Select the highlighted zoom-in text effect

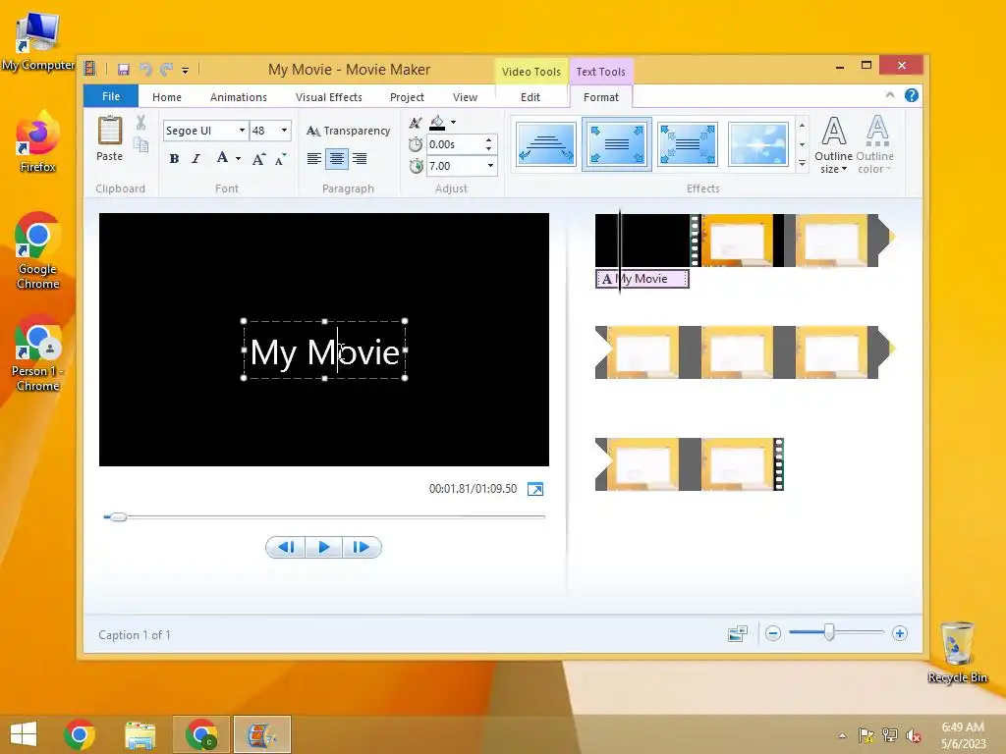617,144
